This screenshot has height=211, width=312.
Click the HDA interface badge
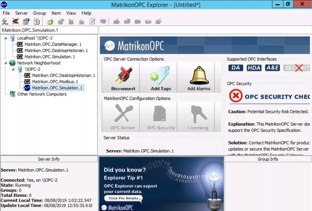pos(254,68)
